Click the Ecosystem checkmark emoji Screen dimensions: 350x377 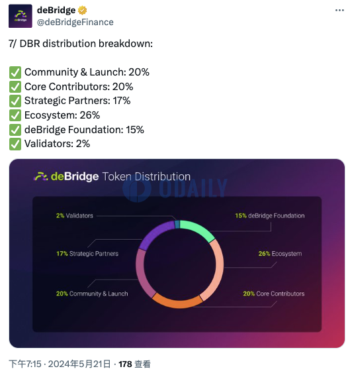[15, 115]
